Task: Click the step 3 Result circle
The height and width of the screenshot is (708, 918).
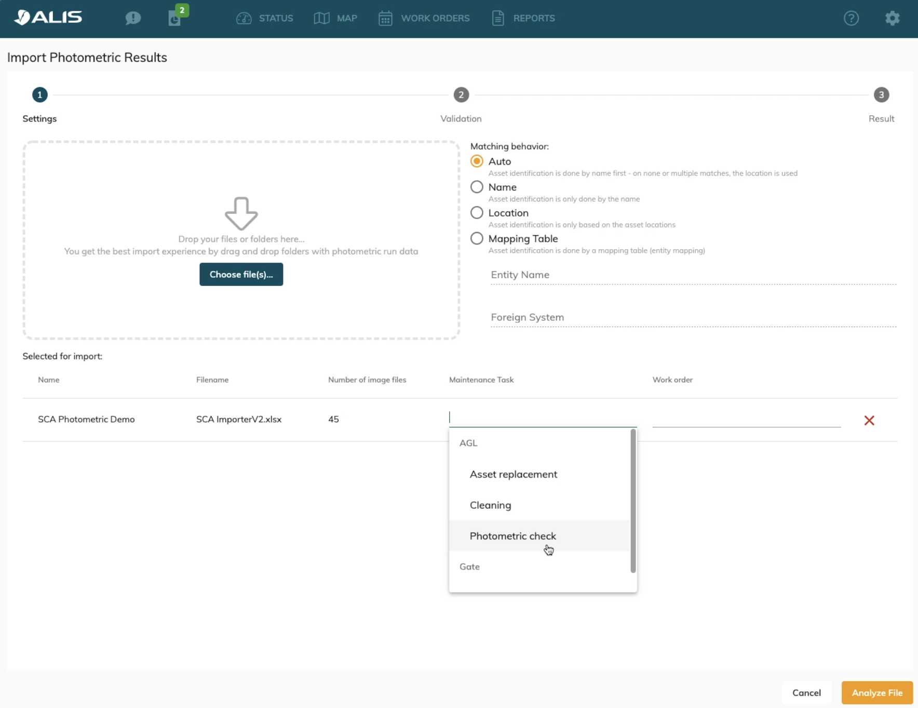Action: coord(881,95)
